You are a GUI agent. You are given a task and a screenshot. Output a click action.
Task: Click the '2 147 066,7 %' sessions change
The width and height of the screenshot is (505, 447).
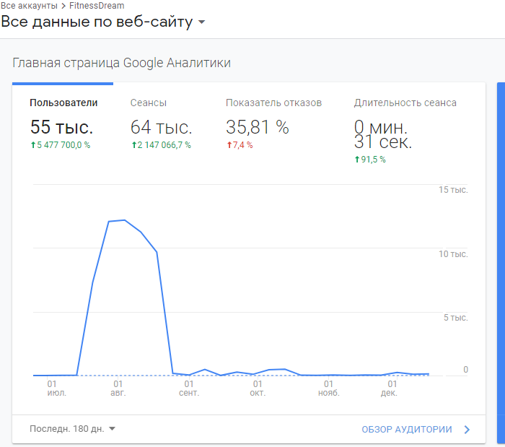[x=161, y=145]
